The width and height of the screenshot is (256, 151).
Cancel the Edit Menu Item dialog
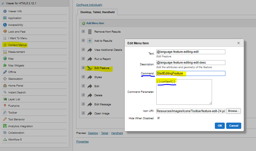234,126
